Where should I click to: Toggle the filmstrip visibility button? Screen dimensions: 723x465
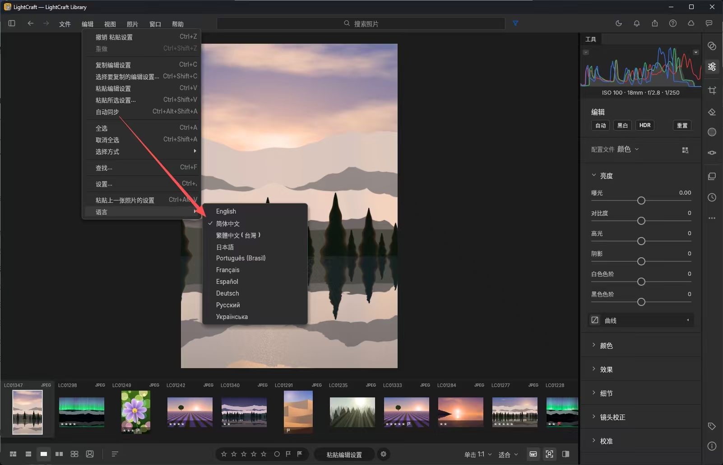pos(533,454)
